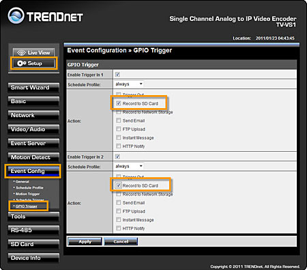The height and width of the screenshot is (270, 307).
Task: Open the SD Card menu
Action: click(x=33, y=244)
